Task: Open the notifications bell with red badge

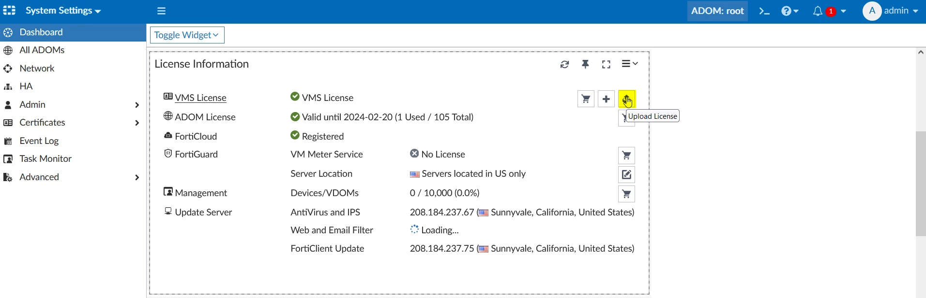Action: coord(829,11)
